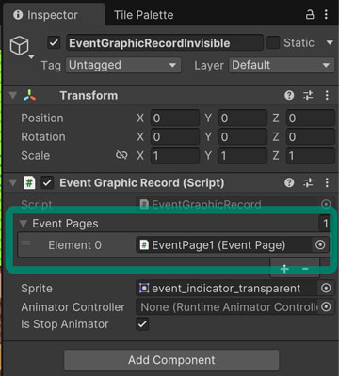The image size is (339, 376).
Task: Click the GameObject cube icon
Action: (x=20, y=46)
